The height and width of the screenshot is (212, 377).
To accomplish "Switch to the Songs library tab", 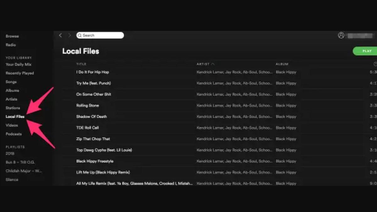I will coord(11,82).
